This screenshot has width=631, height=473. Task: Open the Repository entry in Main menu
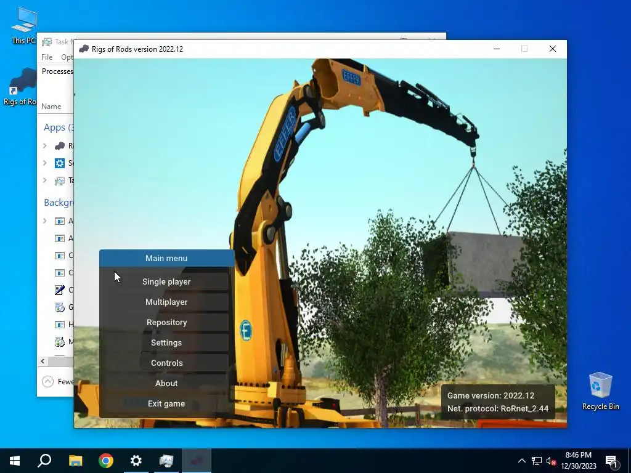coord(166,322)
